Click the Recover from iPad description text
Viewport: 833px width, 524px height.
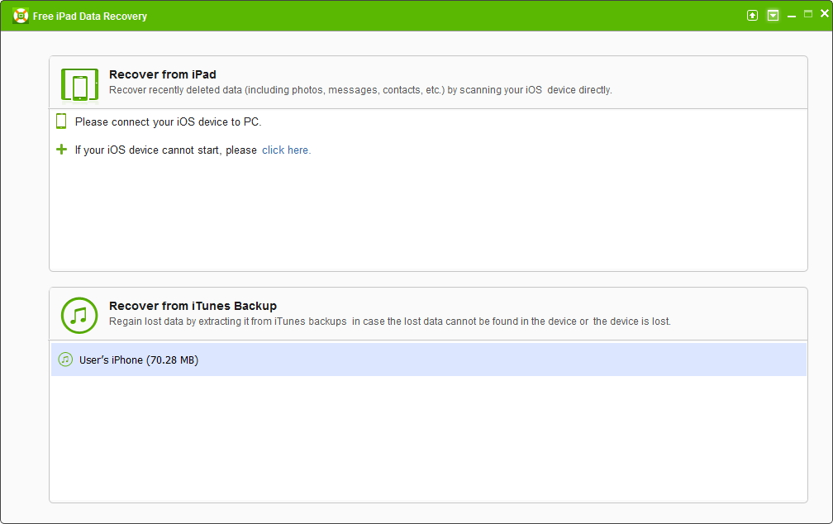click(x=360, y=90)
